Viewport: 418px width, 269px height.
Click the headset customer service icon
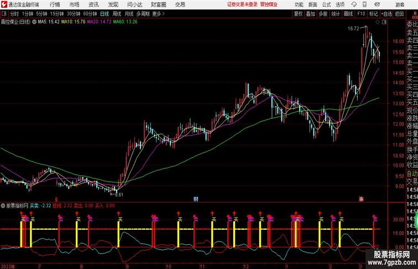[x=354, y=4]
